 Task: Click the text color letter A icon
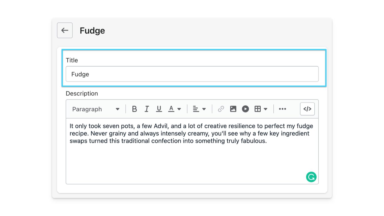click(x=171, y=109)
